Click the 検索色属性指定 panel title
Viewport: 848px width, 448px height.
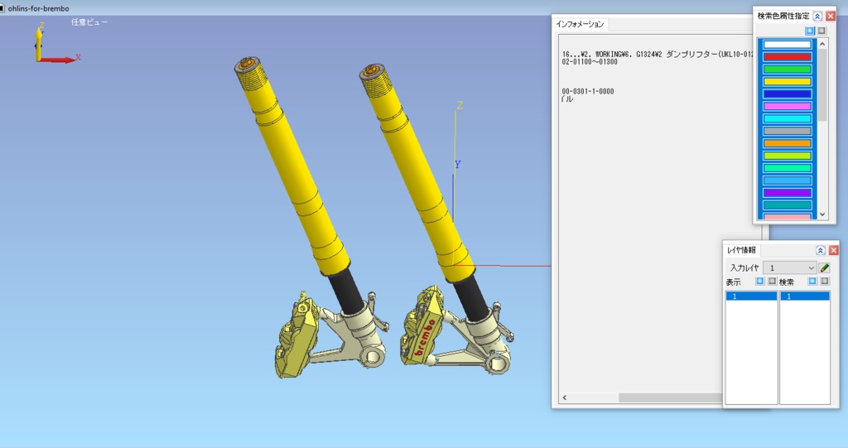pyautogui.click(x=783, y=17)
